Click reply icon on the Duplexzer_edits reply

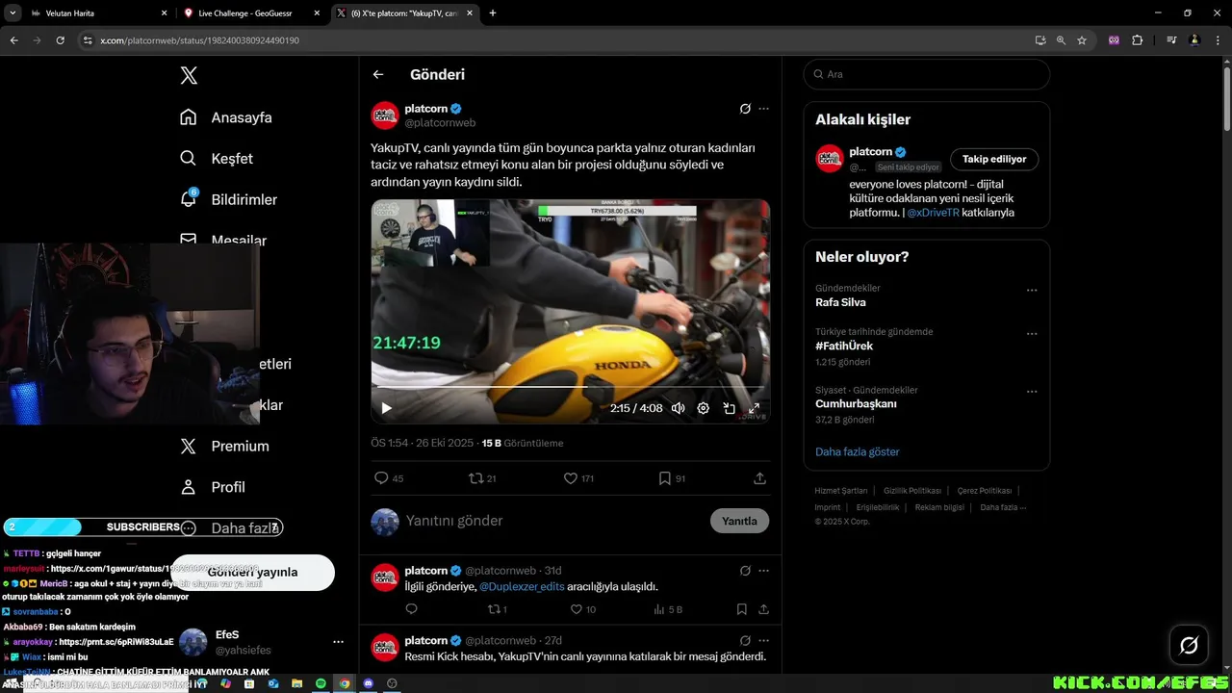411,609
